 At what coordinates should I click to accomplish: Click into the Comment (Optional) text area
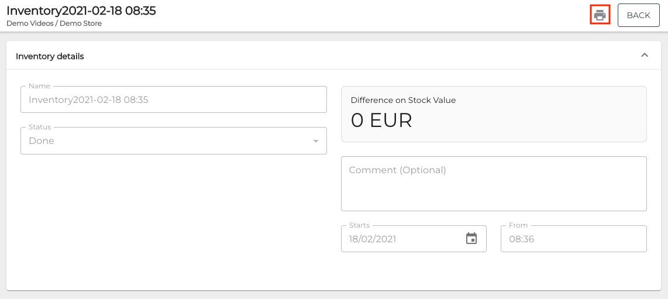pyautogui.click(x=494, y=184)
